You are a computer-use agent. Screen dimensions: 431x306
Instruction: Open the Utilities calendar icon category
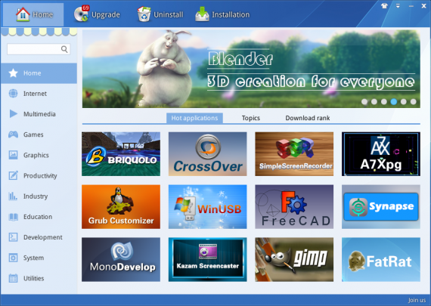pyautogui.click(x=13, y=278)
